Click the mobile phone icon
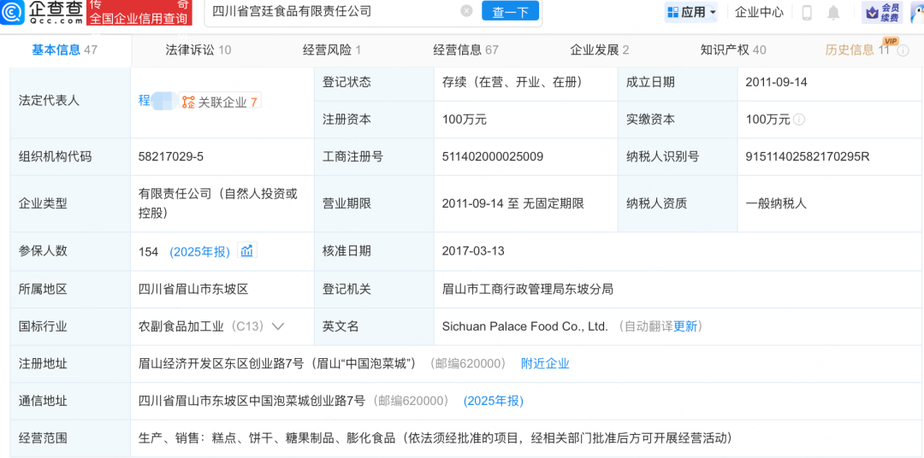Screen dimensions: 924x458 tap(808, 12)
